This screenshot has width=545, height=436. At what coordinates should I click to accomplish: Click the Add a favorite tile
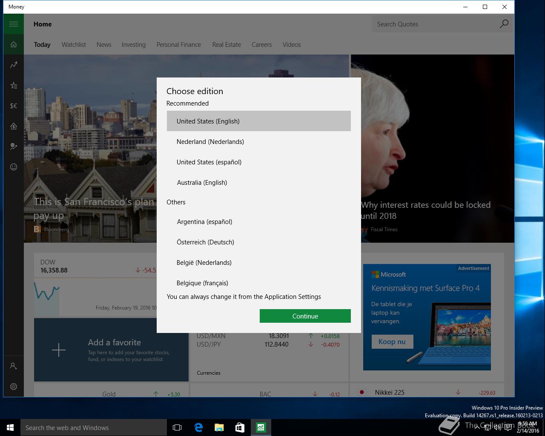pos(111,350)
